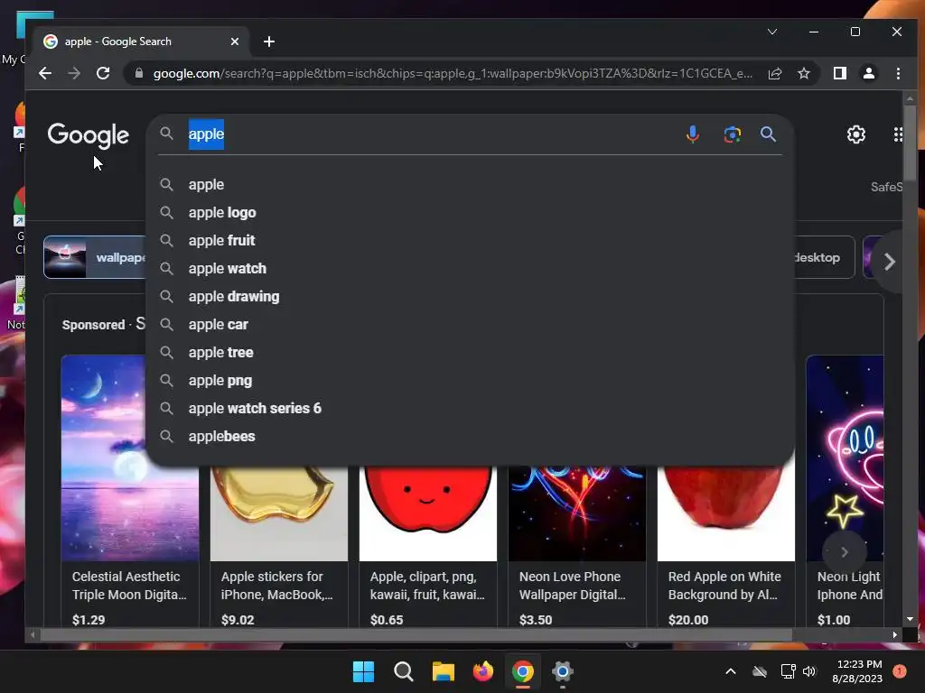Click scrollbar right arrow
Image resolution: width=925 pixels, height=693 pixels.
(895, 634)
